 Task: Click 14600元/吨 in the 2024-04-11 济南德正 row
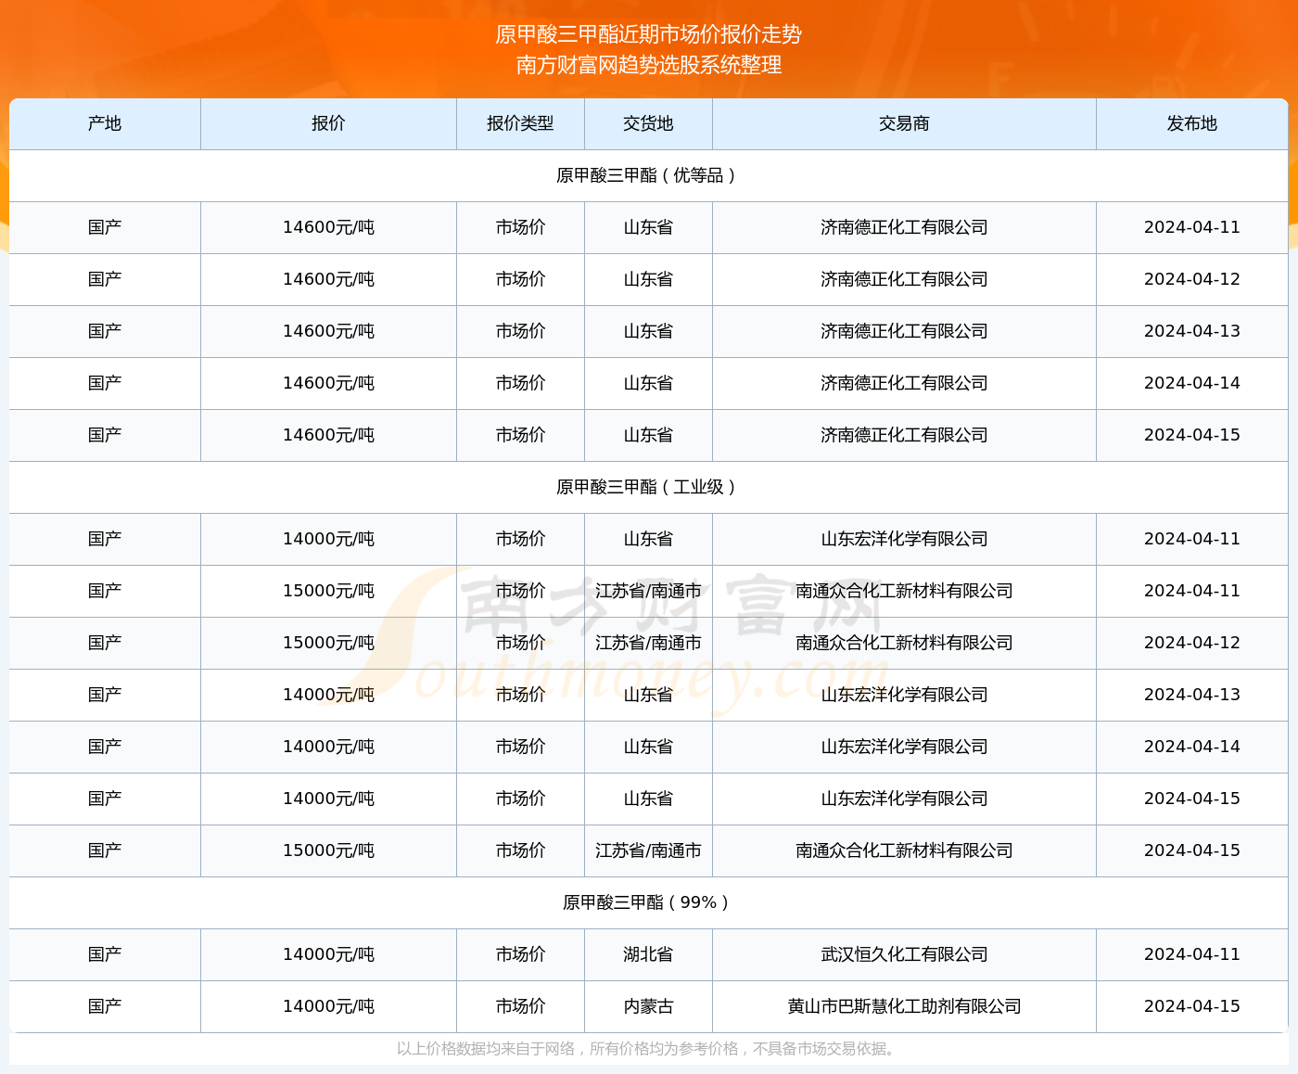coord(328,227)
